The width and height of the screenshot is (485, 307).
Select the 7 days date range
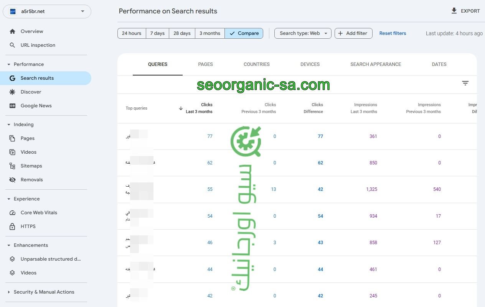coord(157,33)
